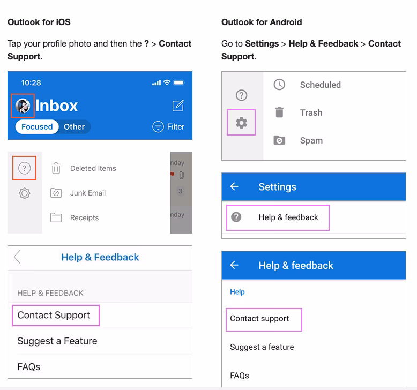Select Contact support in Android Help list

pos(260,319)
